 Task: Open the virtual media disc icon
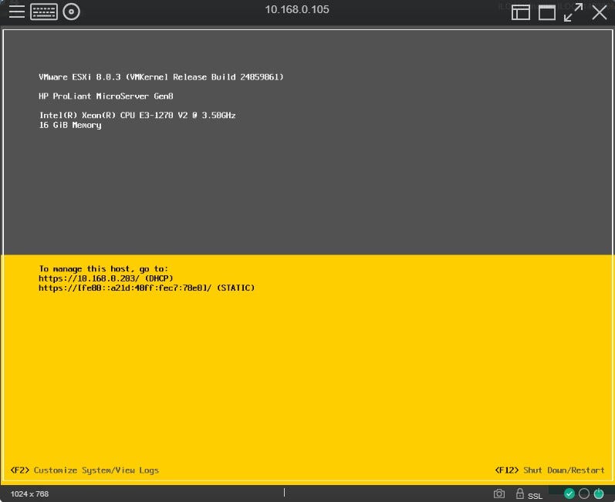tap(72, 12)
